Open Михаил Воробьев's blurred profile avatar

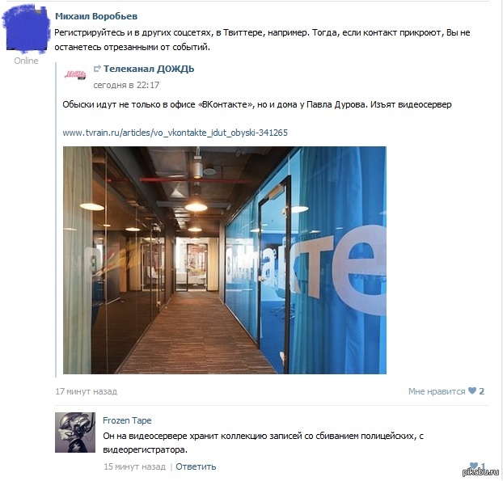pos(26,31)
